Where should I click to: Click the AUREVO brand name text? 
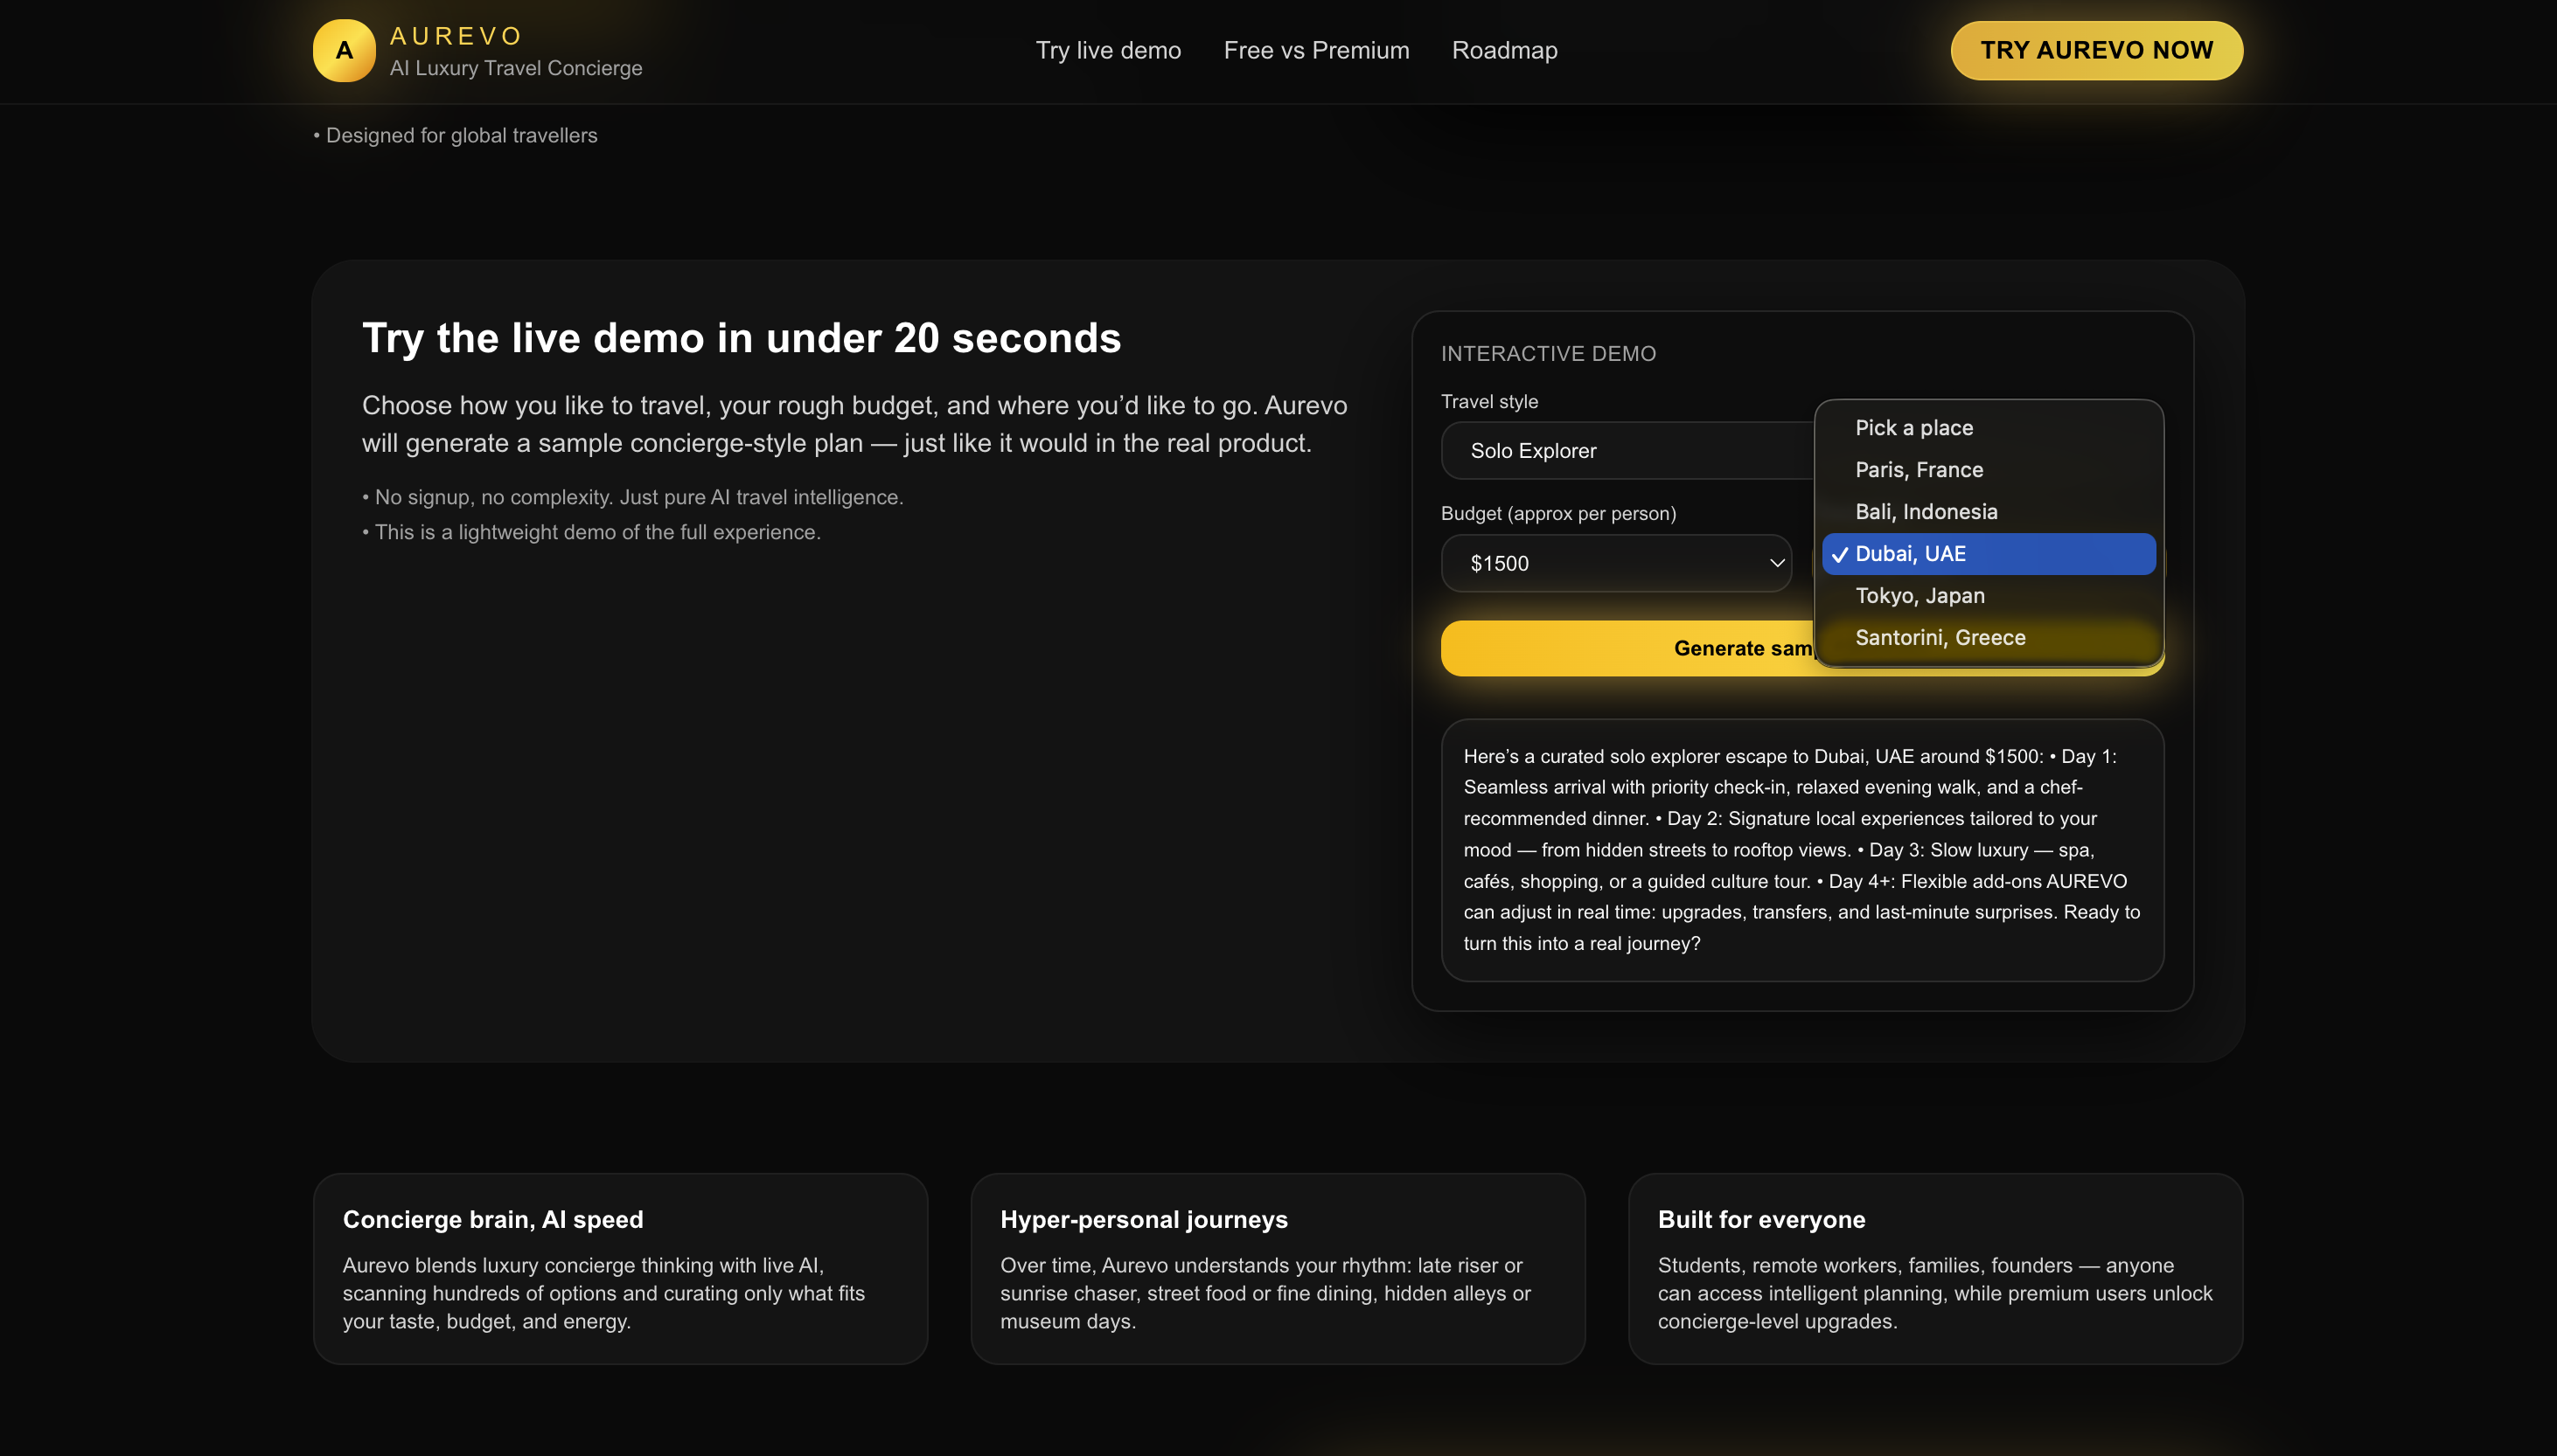click(x=456, y=36)
